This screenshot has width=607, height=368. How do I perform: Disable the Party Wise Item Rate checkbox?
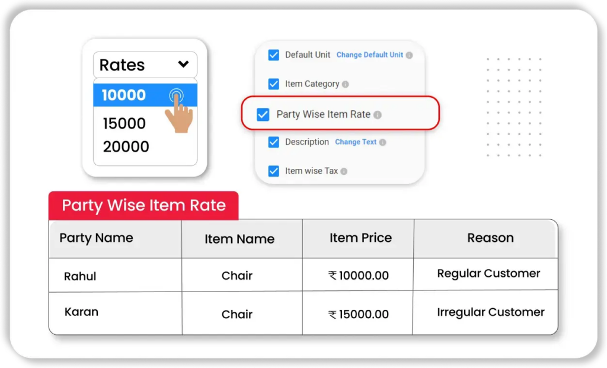tap(263, 115)
